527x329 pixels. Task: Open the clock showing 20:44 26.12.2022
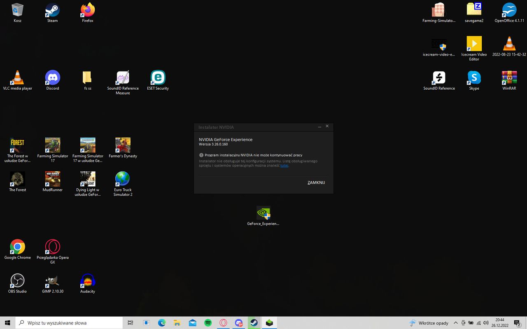pyautogui.click(x=500, y=323)
